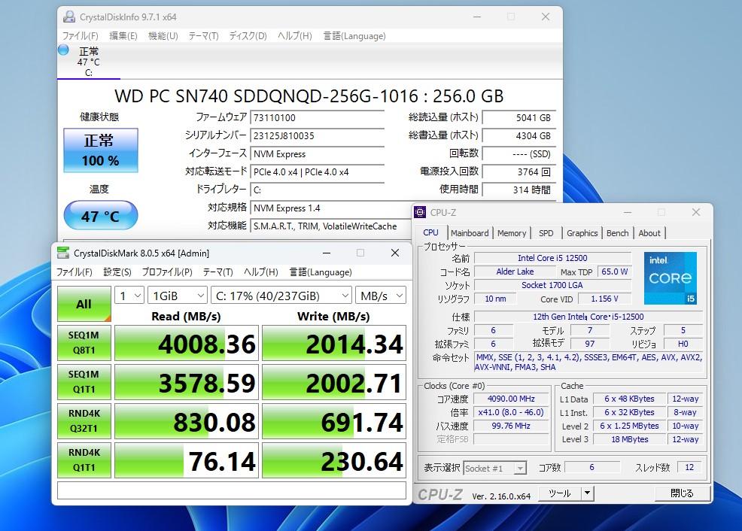This screenshot has height=531, width=742.
Task: Switch to the About tab in CPU-Z
Action: (649, 233)
